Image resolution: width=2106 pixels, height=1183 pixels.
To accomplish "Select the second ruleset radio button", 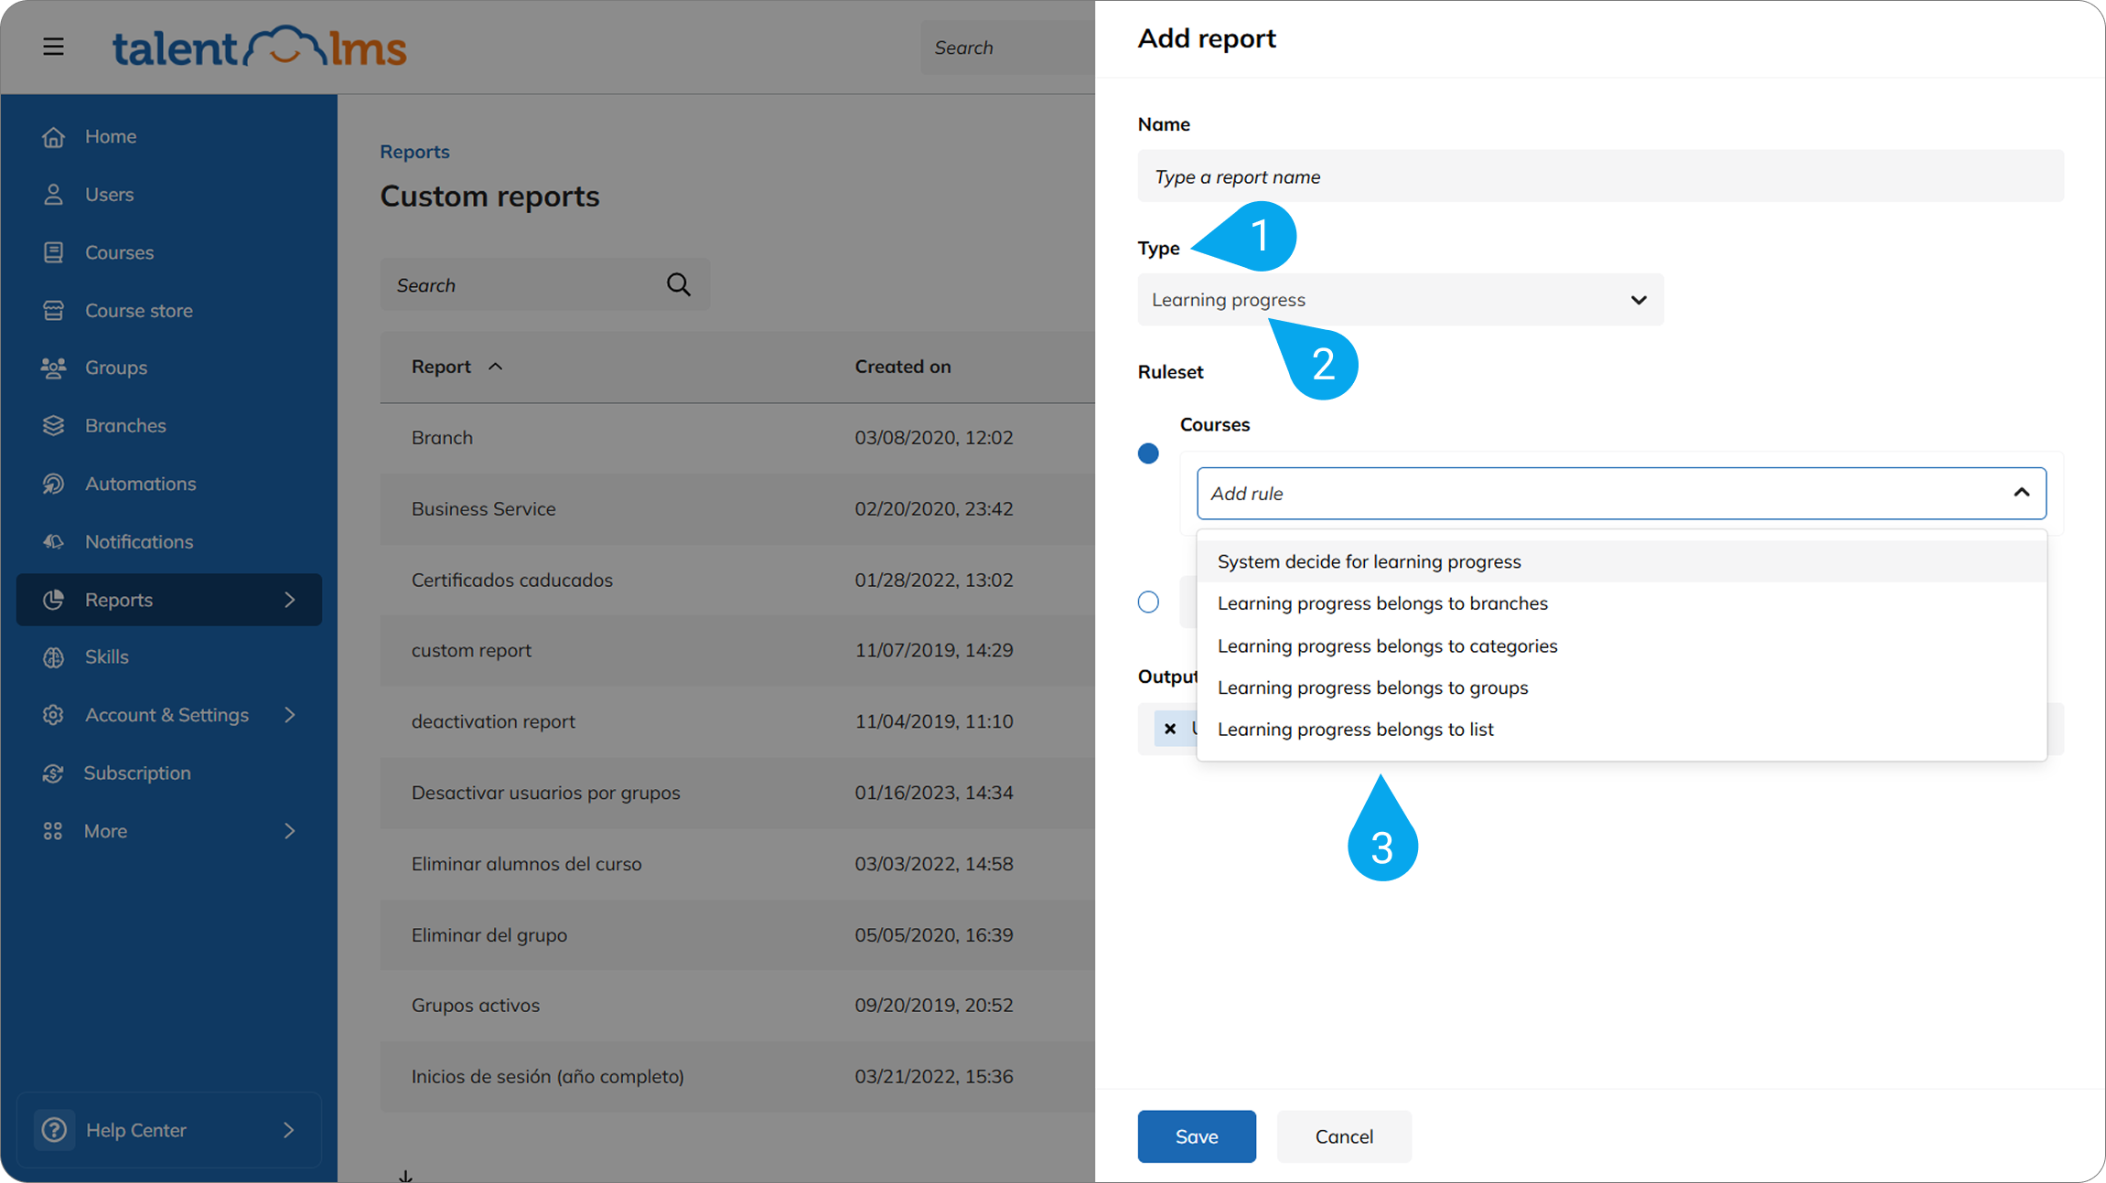I will [1148, 602].
